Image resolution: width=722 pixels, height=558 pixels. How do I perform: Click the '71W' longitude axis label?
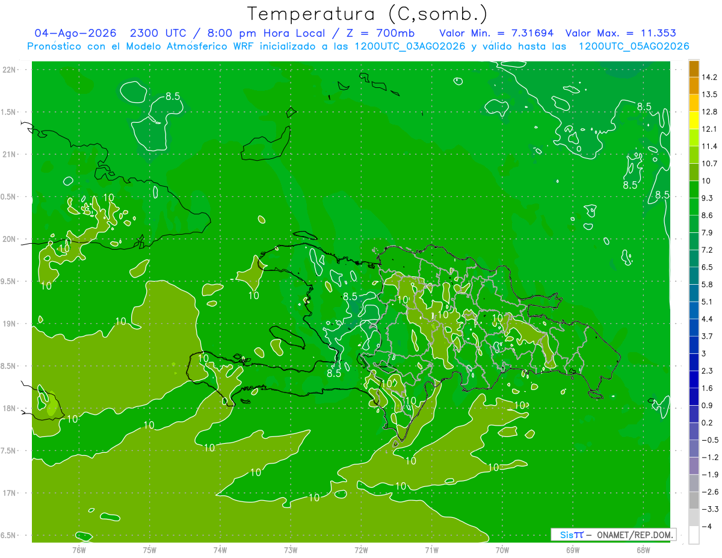pyautogui.click(x=431, y=550)
